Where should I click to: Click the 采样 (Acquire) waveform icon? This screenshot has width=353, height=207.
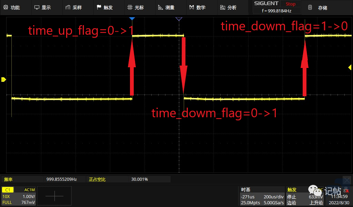click(68, 7)
